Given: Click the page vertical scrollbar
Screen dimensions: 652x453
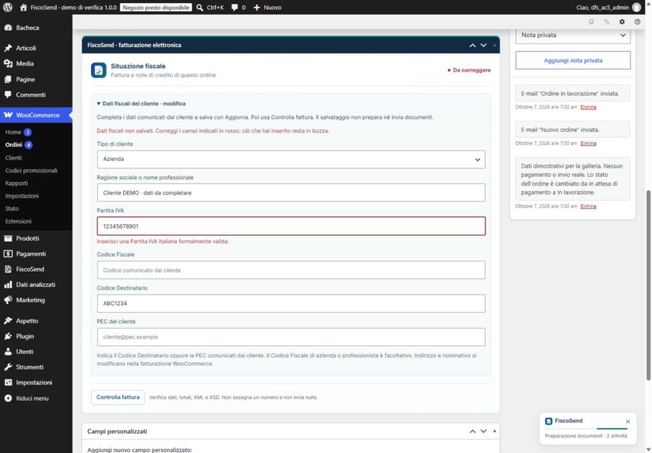Looking at the screenshot, I should pyautogui.click(x=648, y=285).
